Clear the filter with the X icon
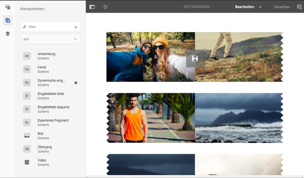This screenshot has width=304, height=178. point(76,27)
